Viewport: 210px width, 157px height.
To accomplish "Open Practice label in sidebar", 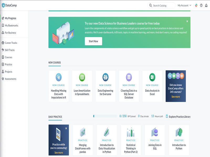I will [8, 64].
